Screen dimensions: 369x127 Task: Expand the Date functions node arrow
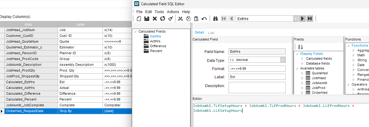point(354,65)
